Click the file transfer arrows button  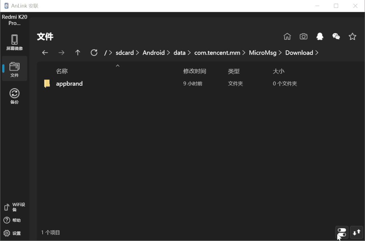tap(356, 232)
